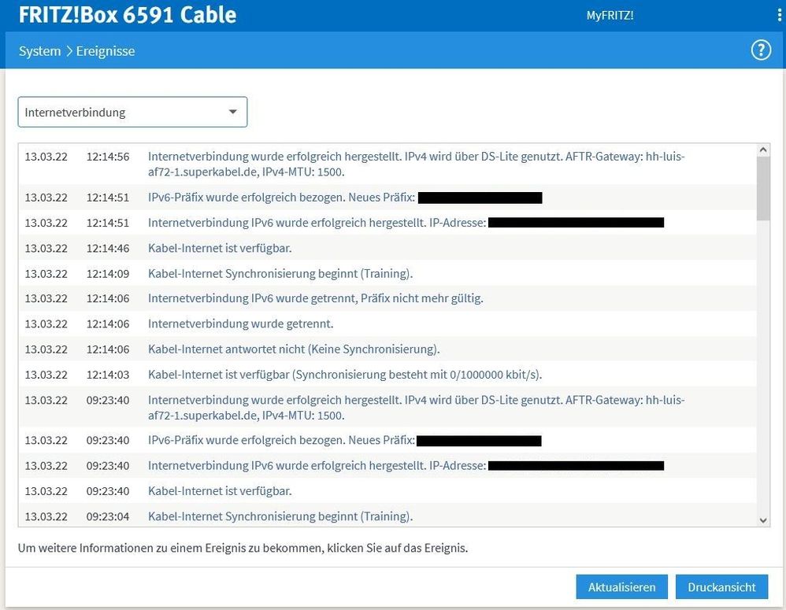Click the FRITZ!Box 6591 Cable title

(128, 15)
